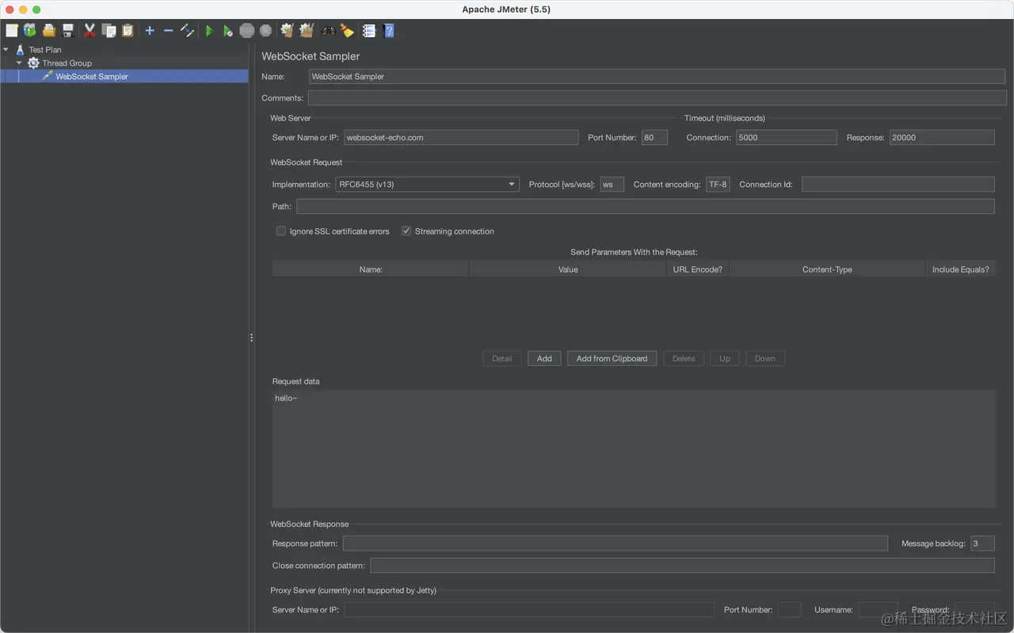Start the test with the green play icon

click(209, 31)
